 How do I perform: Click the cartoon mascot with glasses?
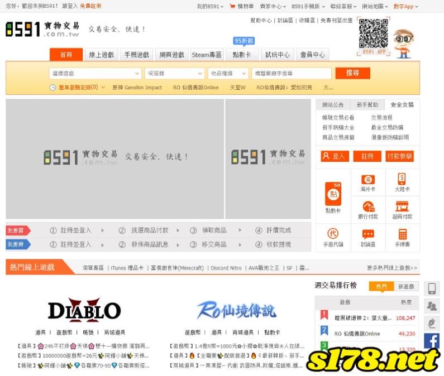[x=404, y=44]
